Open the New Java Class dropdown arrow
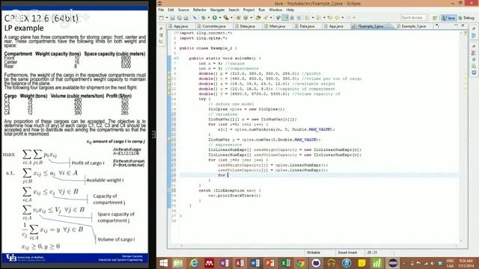This screenshot has height=269, width=479. pos(251,18)
